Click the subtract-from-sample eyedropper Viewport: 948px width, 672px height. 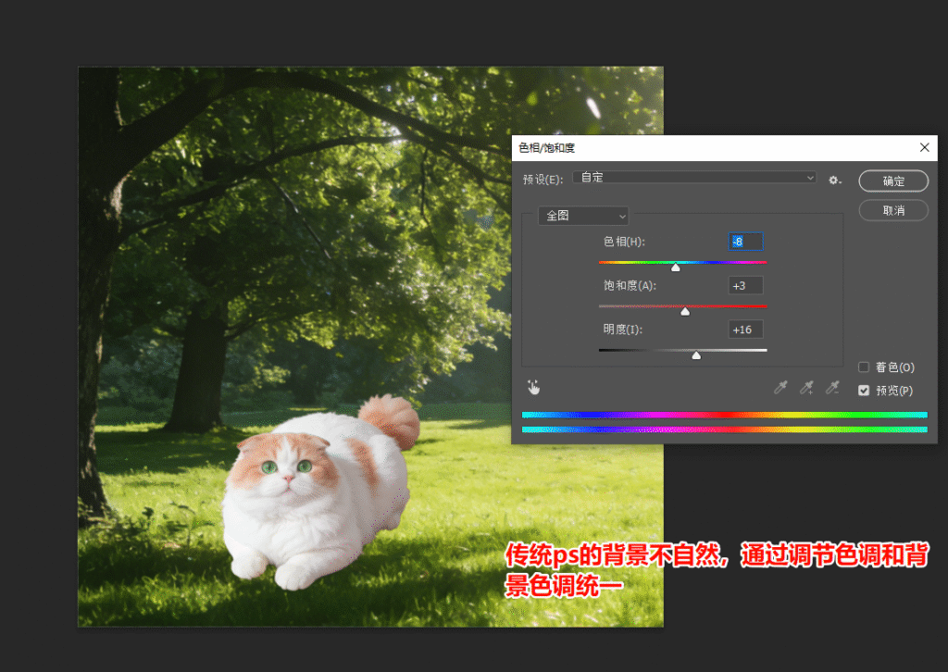pyautogui.click(x=830, y=388)
